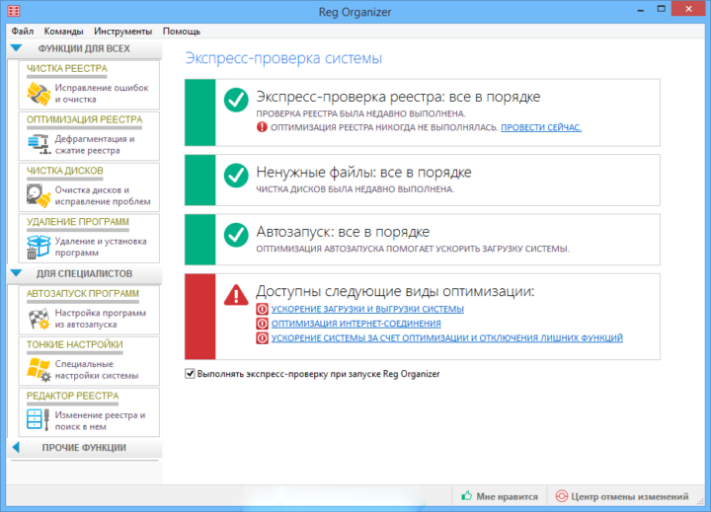Click the disk cleanup hard drive icon

pos(39,195)
